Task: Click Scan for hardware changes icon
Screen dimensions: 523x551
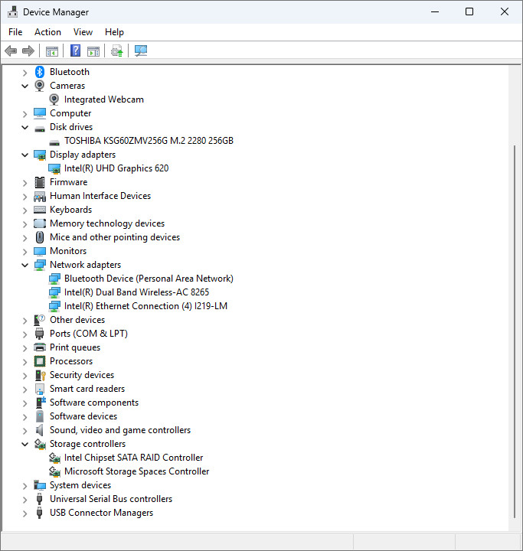Action: [x=141, y=51]
